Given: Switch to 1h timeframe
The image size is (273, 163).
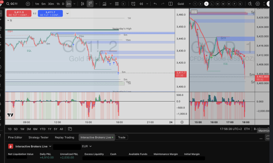Looking at the screenshot, I should tap(58, 4).
